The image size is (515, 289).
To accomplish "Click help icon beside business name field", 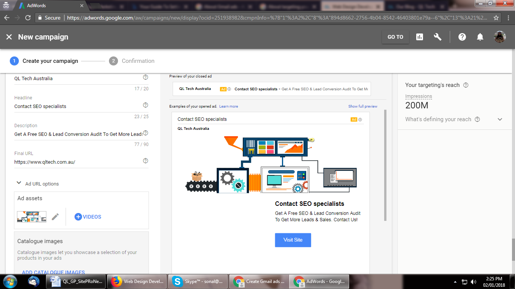I will 146,77.
